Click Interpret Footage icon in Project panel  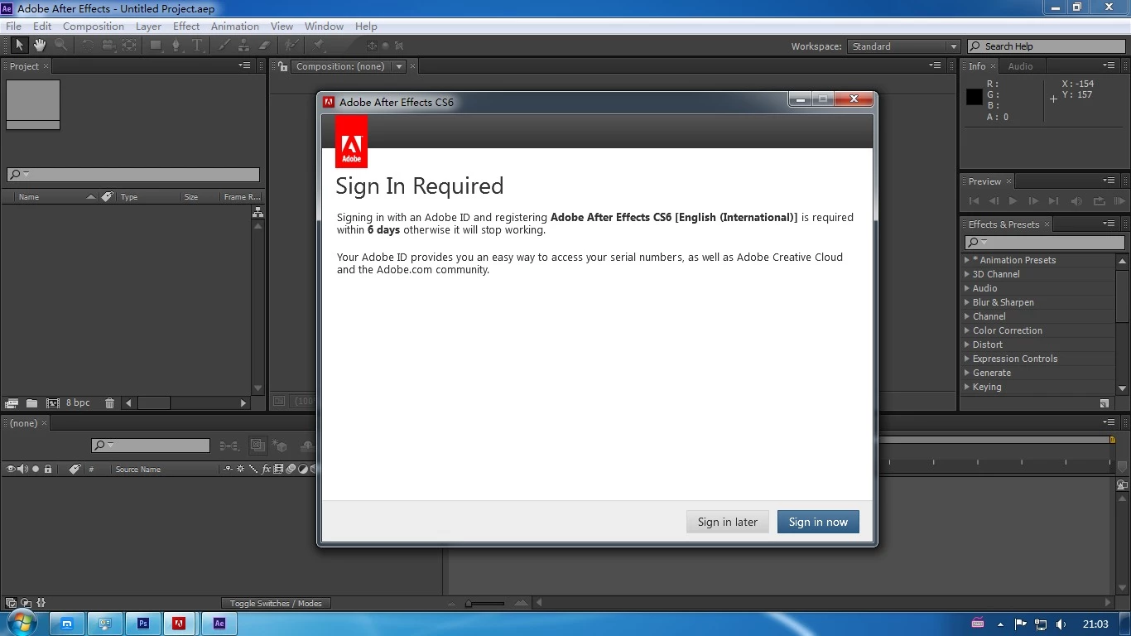[12, 403]
